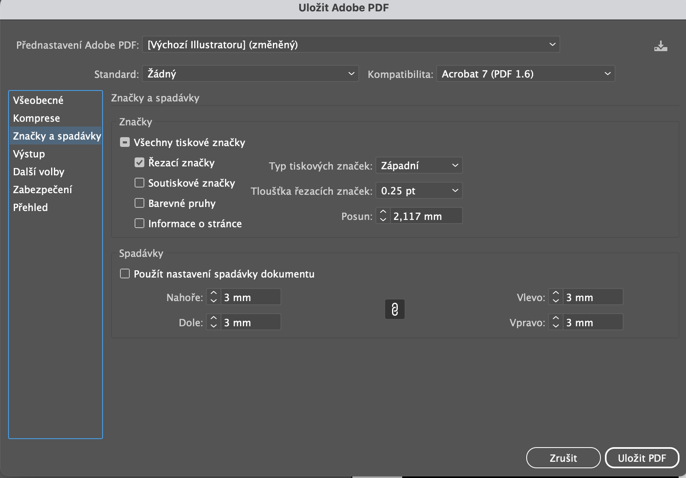Image resolution: width=686 pixels, height=478 pixels.
Task: Click the Posun 2,117 mm field
Action: (x=426, y=216)
